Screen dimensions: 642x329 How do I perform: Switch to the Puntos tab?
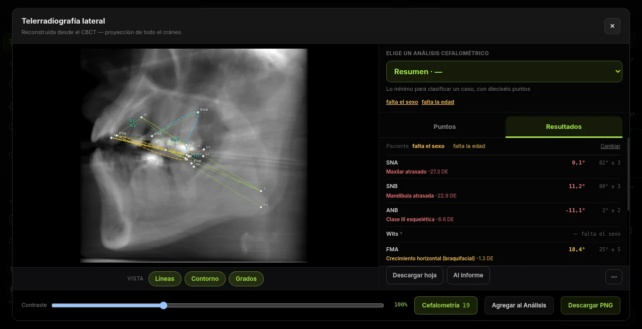[444, 127]
